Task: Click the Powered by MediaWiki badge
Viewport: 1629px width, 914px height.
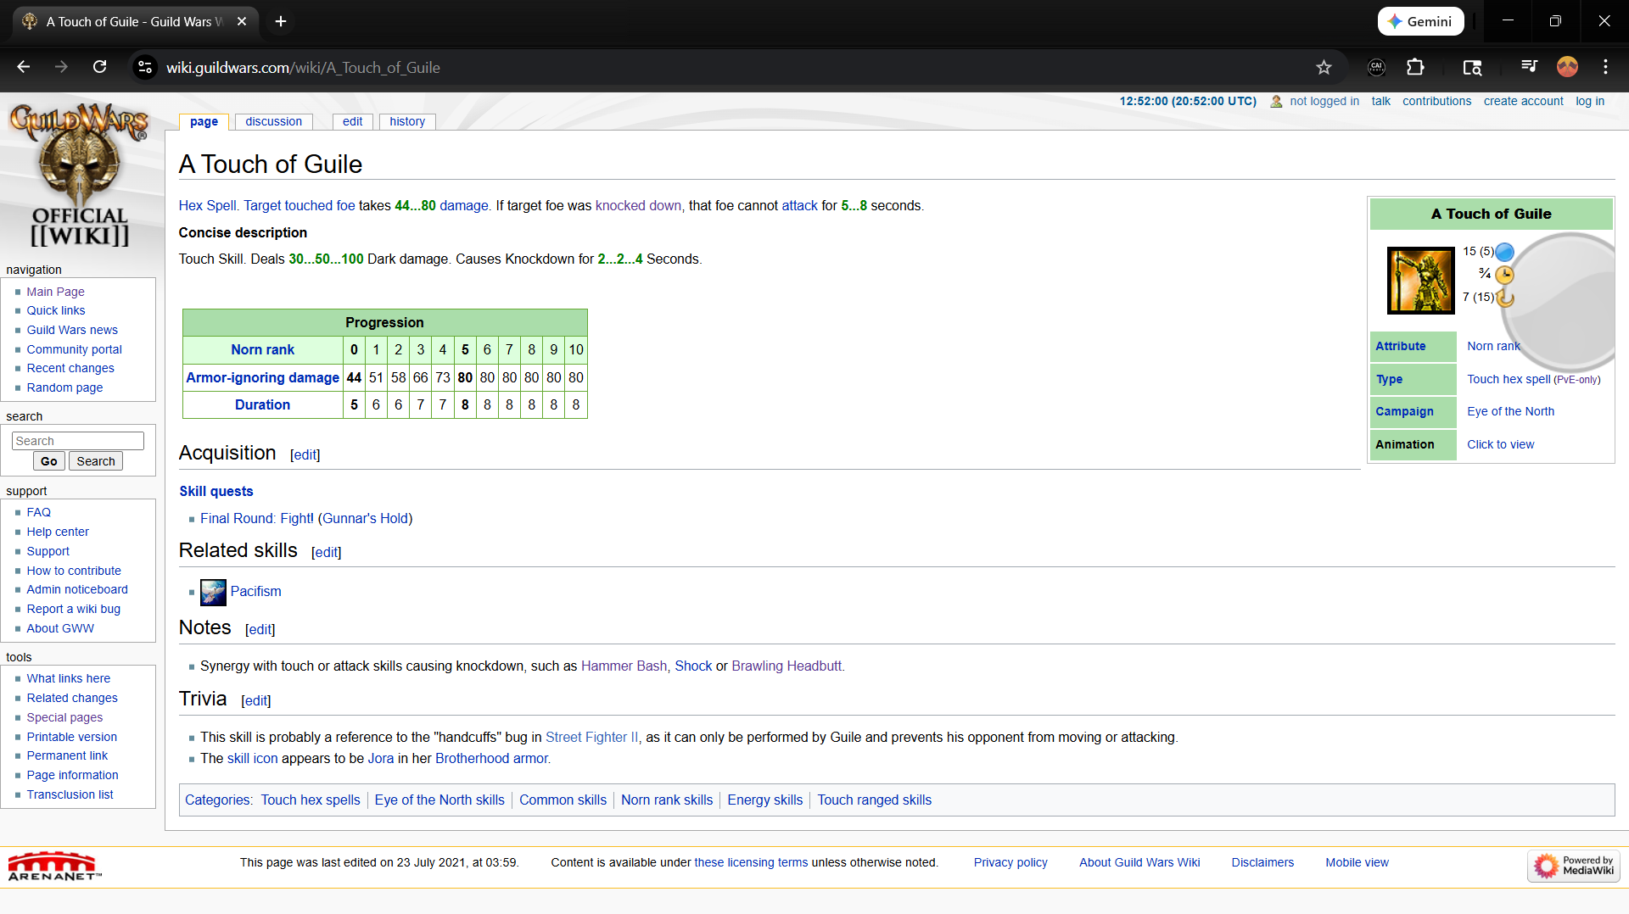Action: [1574, 866]
